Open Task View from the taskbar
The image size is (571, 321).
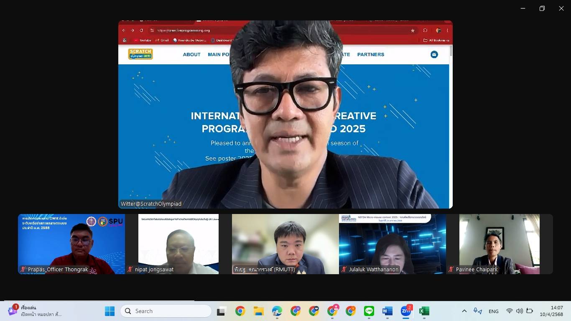221,311
